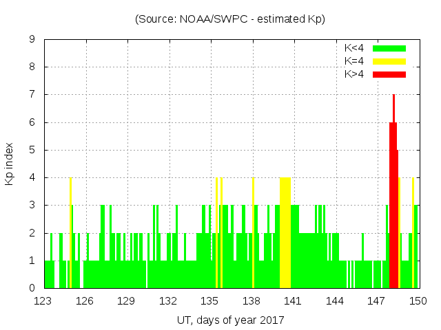Screen dimensions: 441x330
Task: Click the green K<4 legend swatch
Action: point(389,48)
